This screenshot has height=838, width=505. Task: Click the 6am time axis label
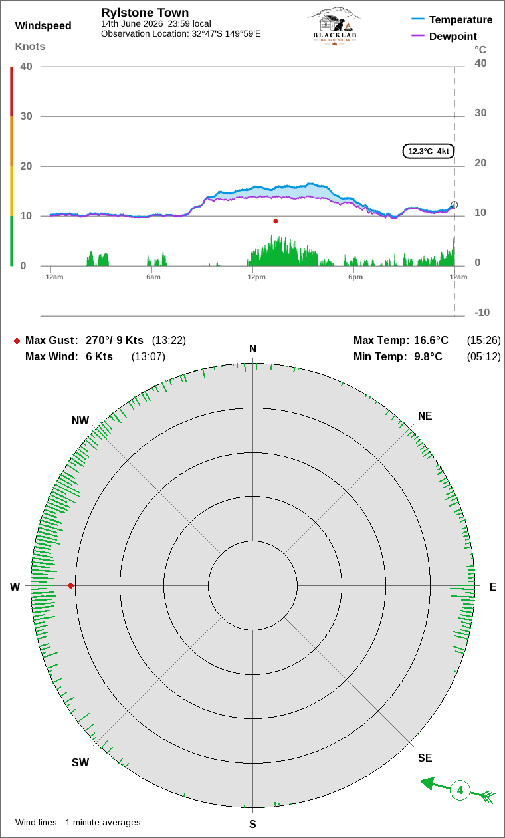153,277
